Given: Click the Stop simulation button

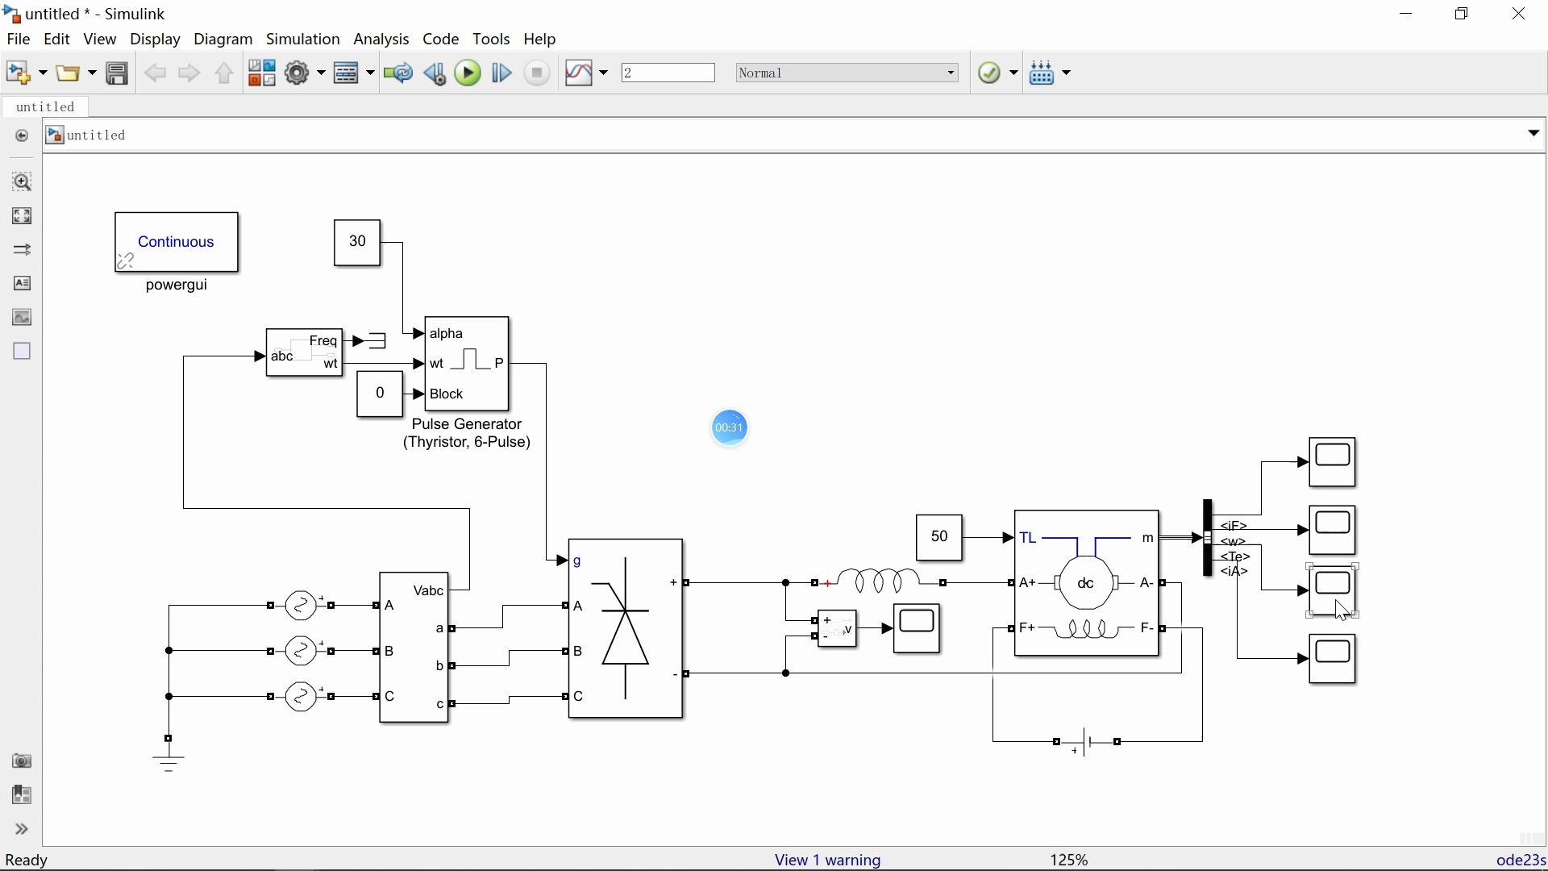Looking at the screenshot, I should (538, 73).
